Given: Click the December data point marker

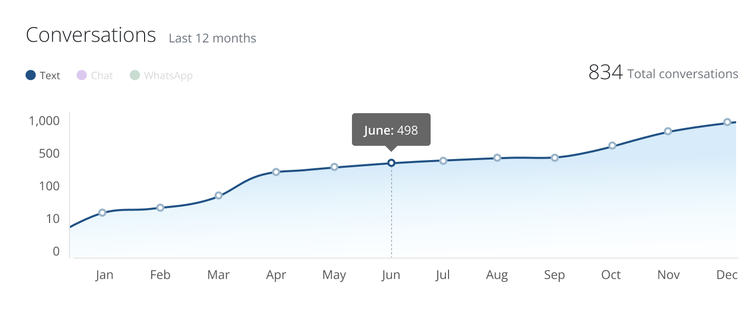Looking at the screenshot, I should [727, 122].
